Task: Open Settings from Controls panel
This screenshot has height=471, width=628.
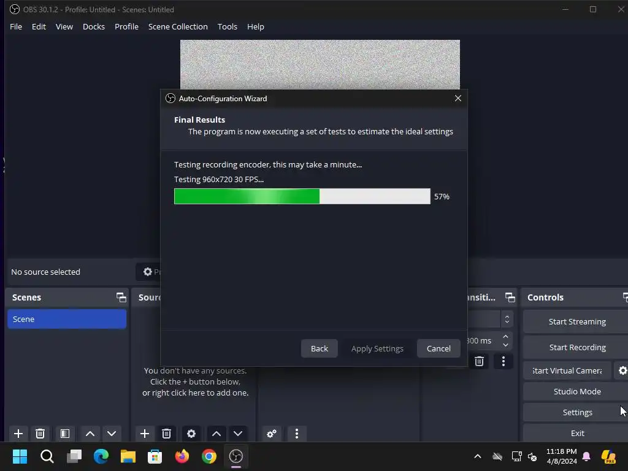Action: click(576, 412)
